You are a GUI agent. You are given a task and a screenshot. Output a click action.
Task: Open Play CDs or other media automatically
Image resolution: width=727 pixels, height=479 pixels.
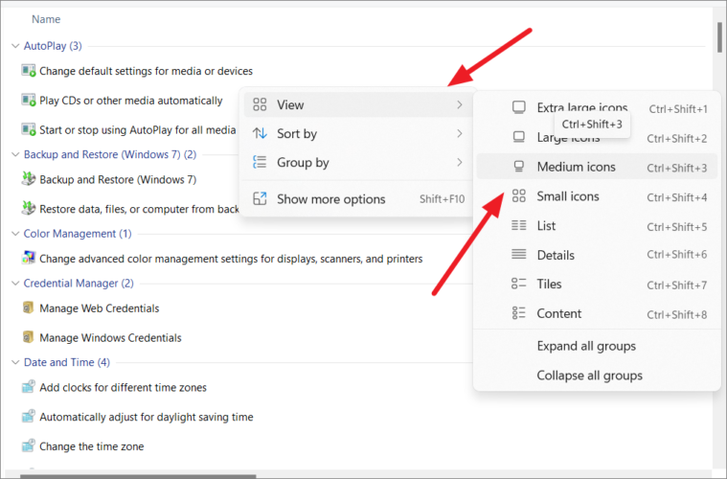tap(131, 101)
